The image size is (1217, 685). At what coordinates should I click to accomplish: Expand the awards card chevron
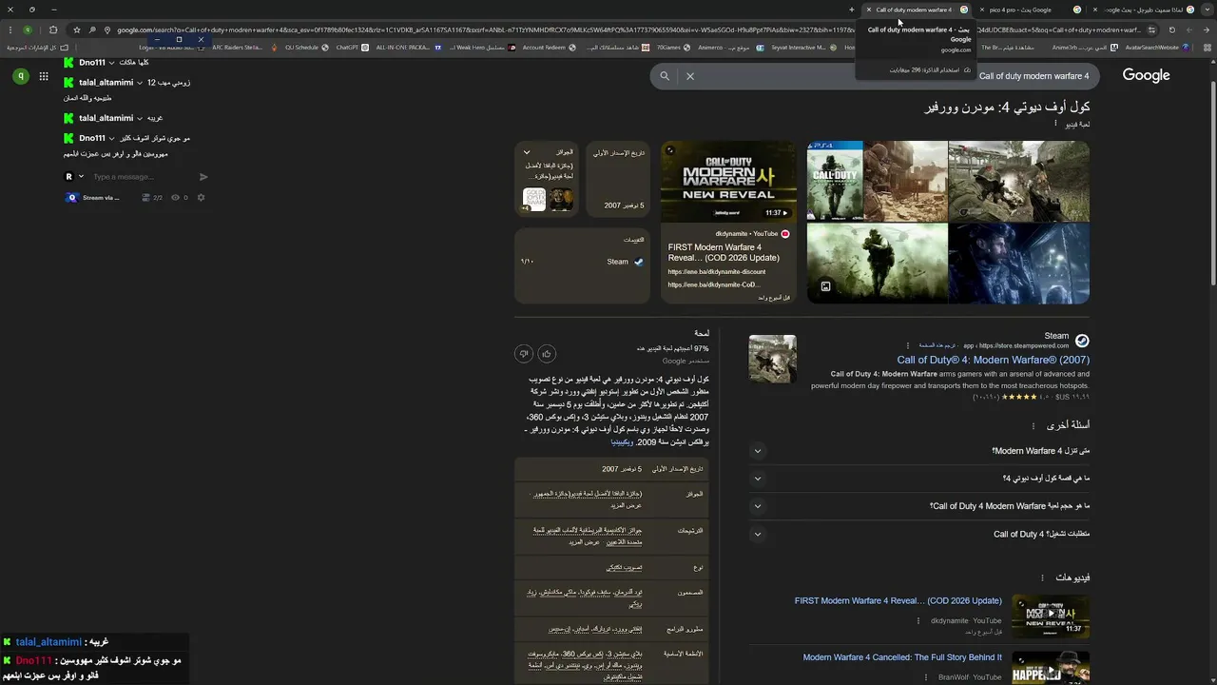pyautogui.click(x=527, y=152)
